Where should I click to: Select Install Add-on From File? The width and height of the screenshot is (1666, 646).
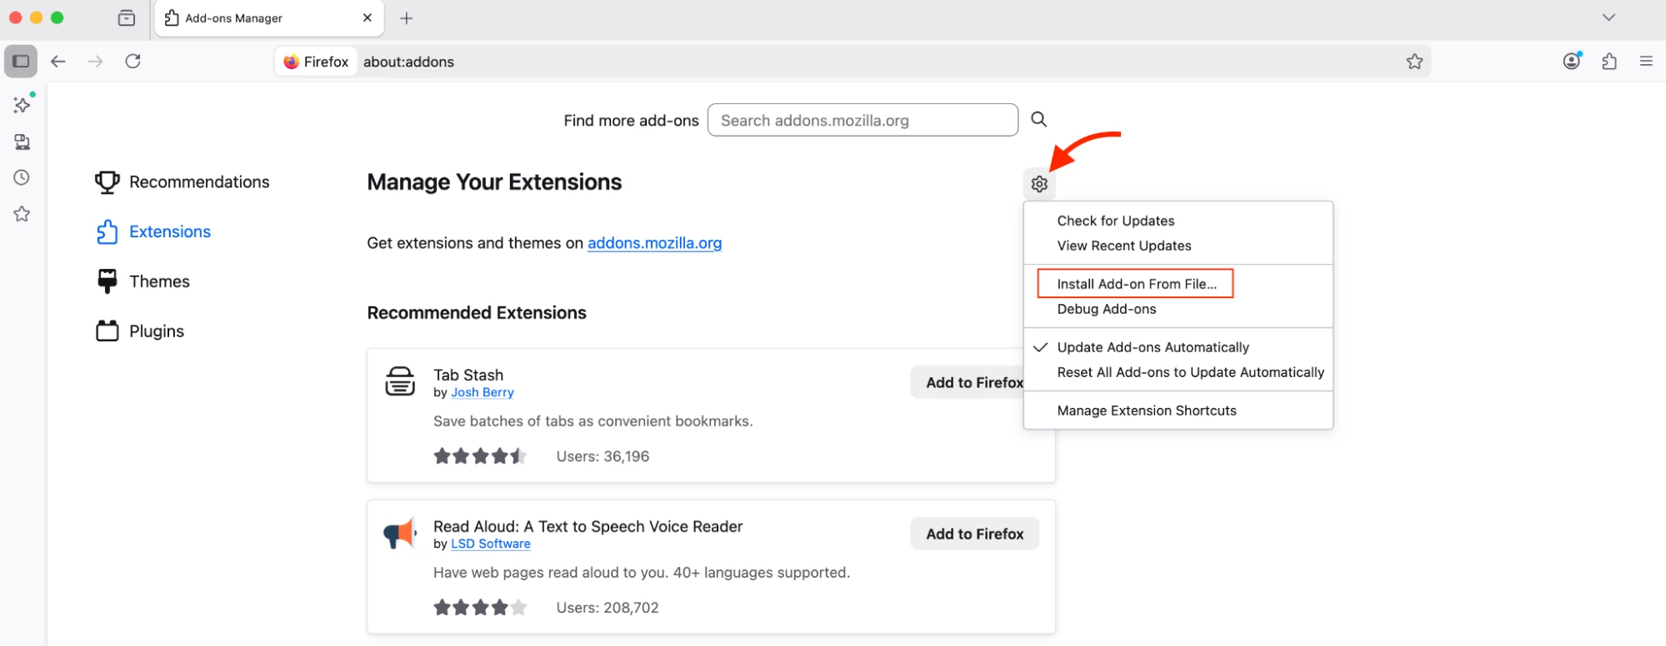pyautogui.click(x=1178, y=284)
